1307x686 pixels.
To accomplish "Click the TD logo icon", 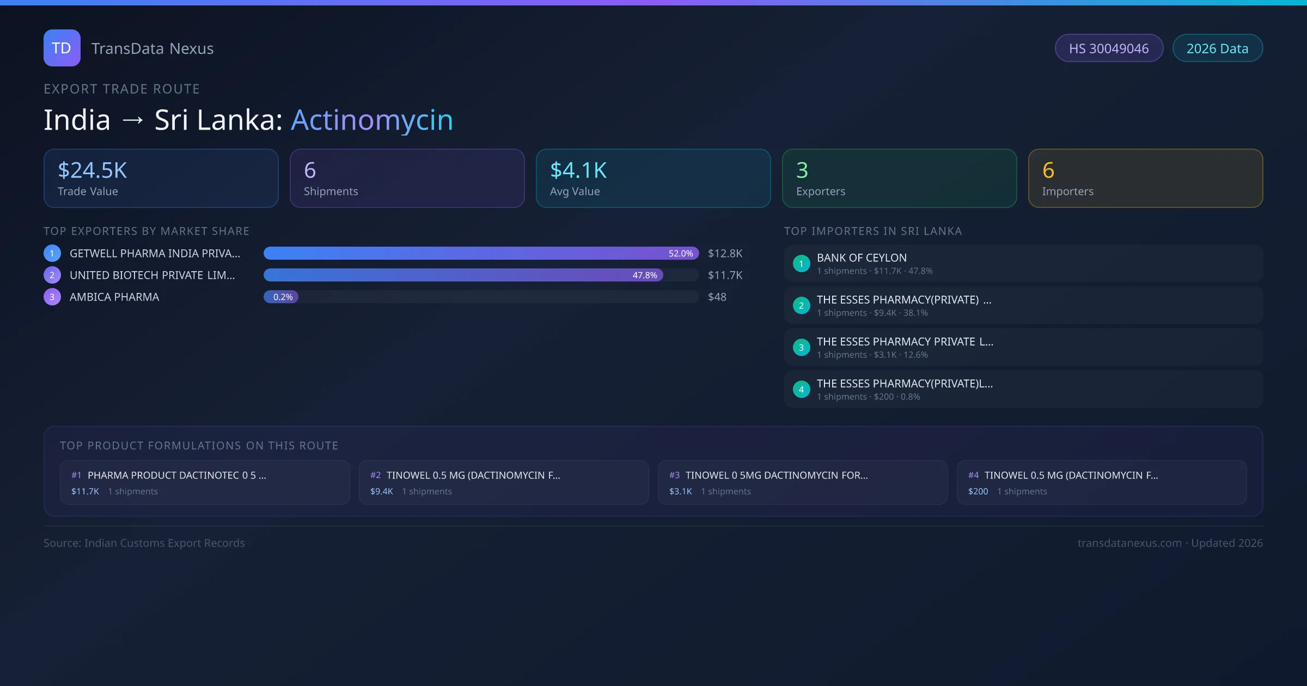I will [x=62, y=48].
